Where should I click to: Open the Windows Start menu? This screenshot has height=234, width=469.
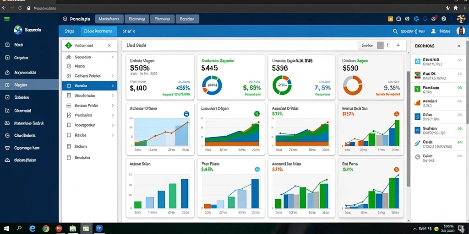click(x=6, y=229)
